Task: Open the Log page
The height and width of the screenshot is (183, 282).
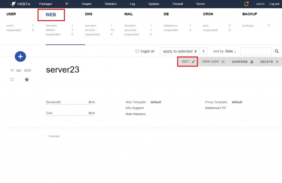Action: [x=132, y=4]
